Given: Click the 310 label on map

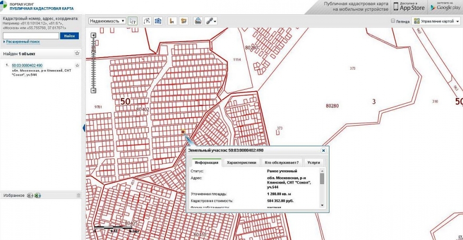Looking at the screenshot, I should pos(435,102).
